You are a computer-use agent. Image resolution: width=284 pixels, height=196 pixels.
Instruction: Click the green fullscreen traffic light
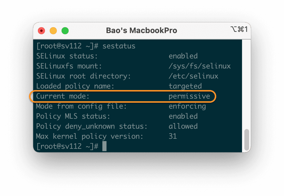pos(65,30)
